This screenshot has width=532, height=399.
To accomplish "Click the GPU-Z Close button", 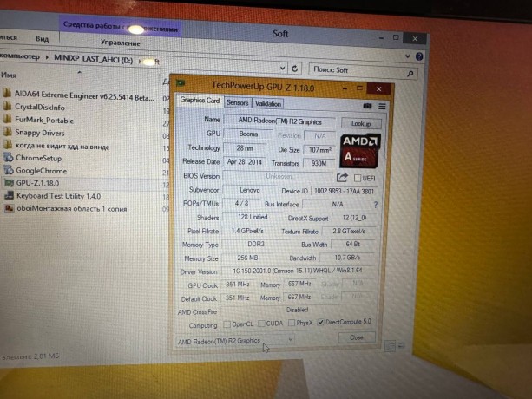I will (x=356, y=337).
